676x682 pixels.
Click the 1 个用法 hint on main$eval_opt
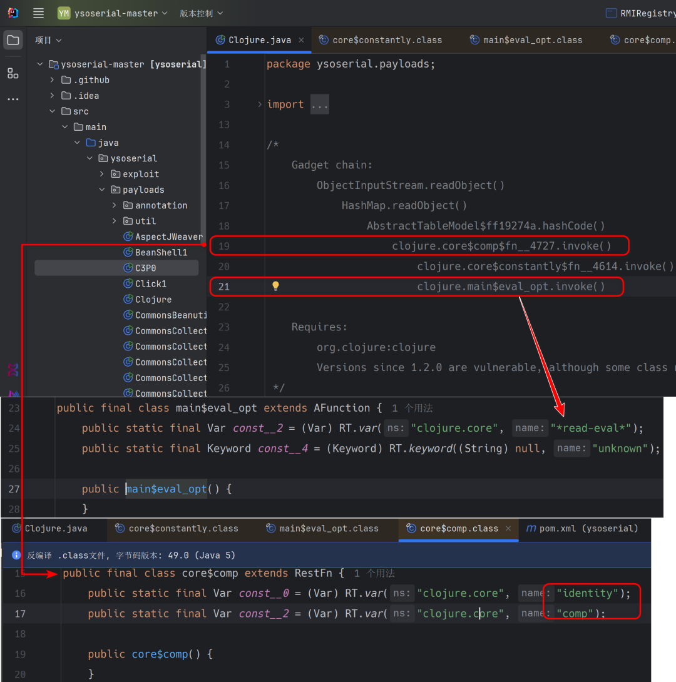click(412, 408)
